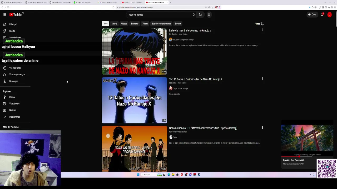Screen dimensions: 337x189
Task: Clear the search box with the X
Action: coord(194,15)
